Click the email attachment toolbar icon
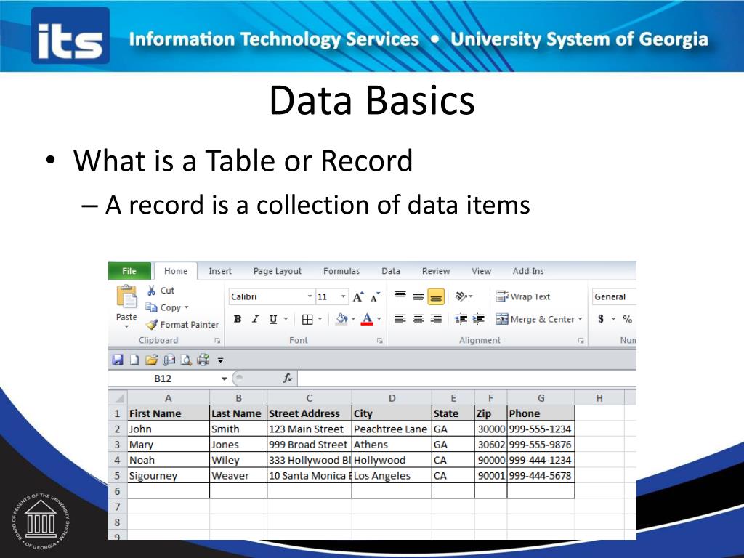The image size is (744, 558). [169, 360]
